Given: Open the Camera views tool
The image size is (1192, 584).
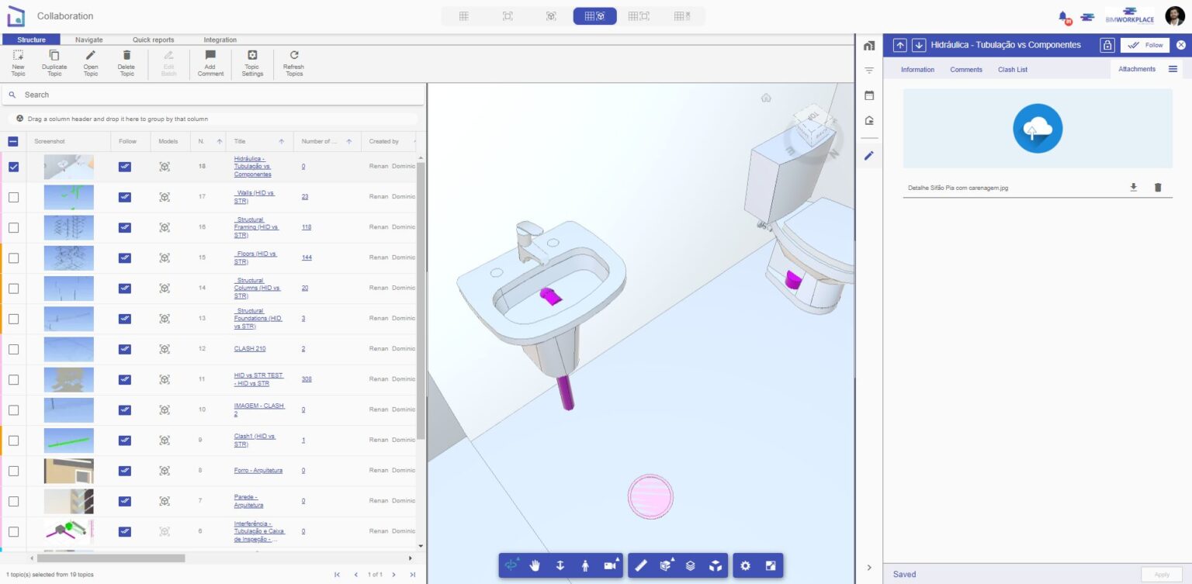Looking at the screenshot, I should [x=610, y=565].
